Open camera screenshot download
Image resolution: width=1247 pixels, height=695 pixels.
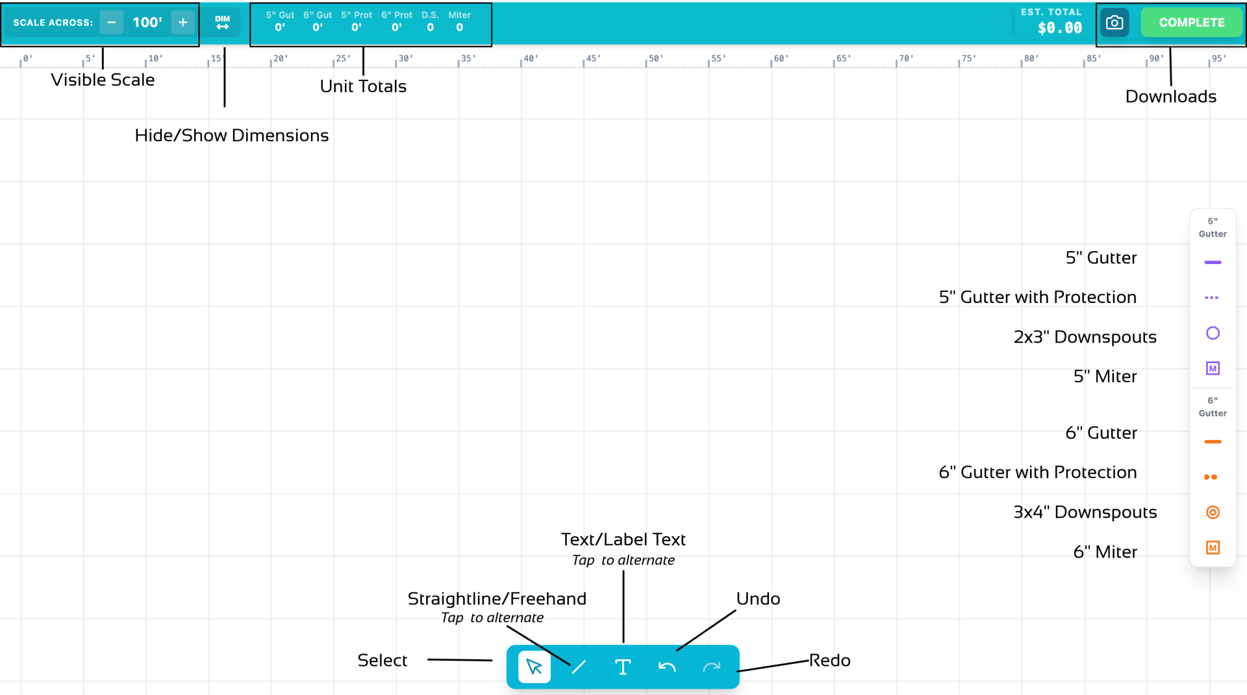1115,23
